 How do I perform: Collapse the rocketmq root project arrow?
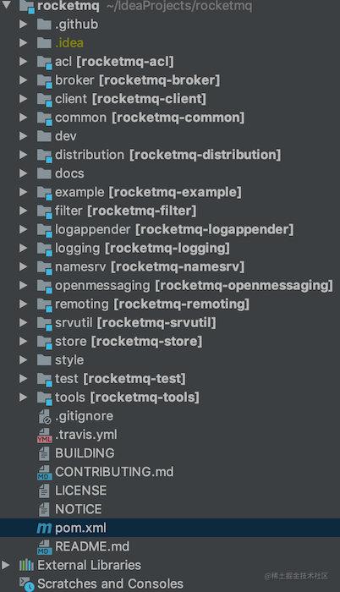[x=7, y=5]
